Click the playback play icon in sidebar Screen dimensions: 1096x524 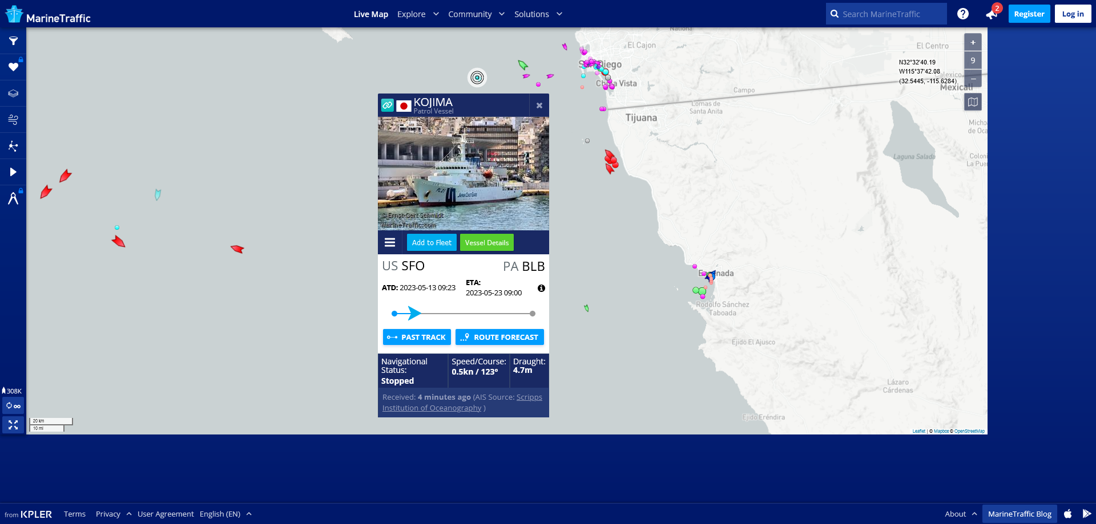tap(13, 172)
